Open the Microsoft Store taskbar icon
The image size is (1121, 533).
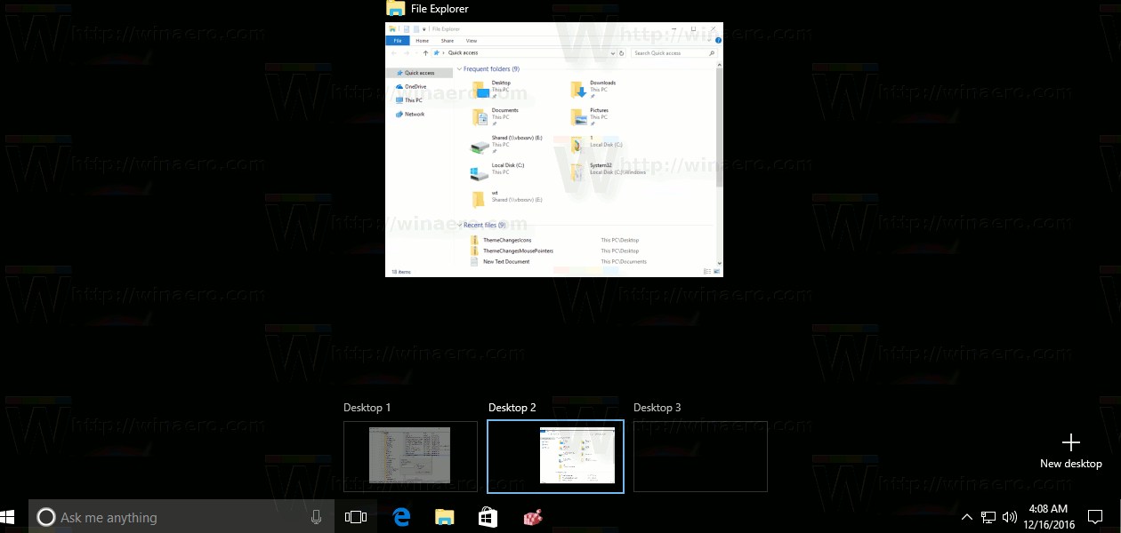[488, 516]
